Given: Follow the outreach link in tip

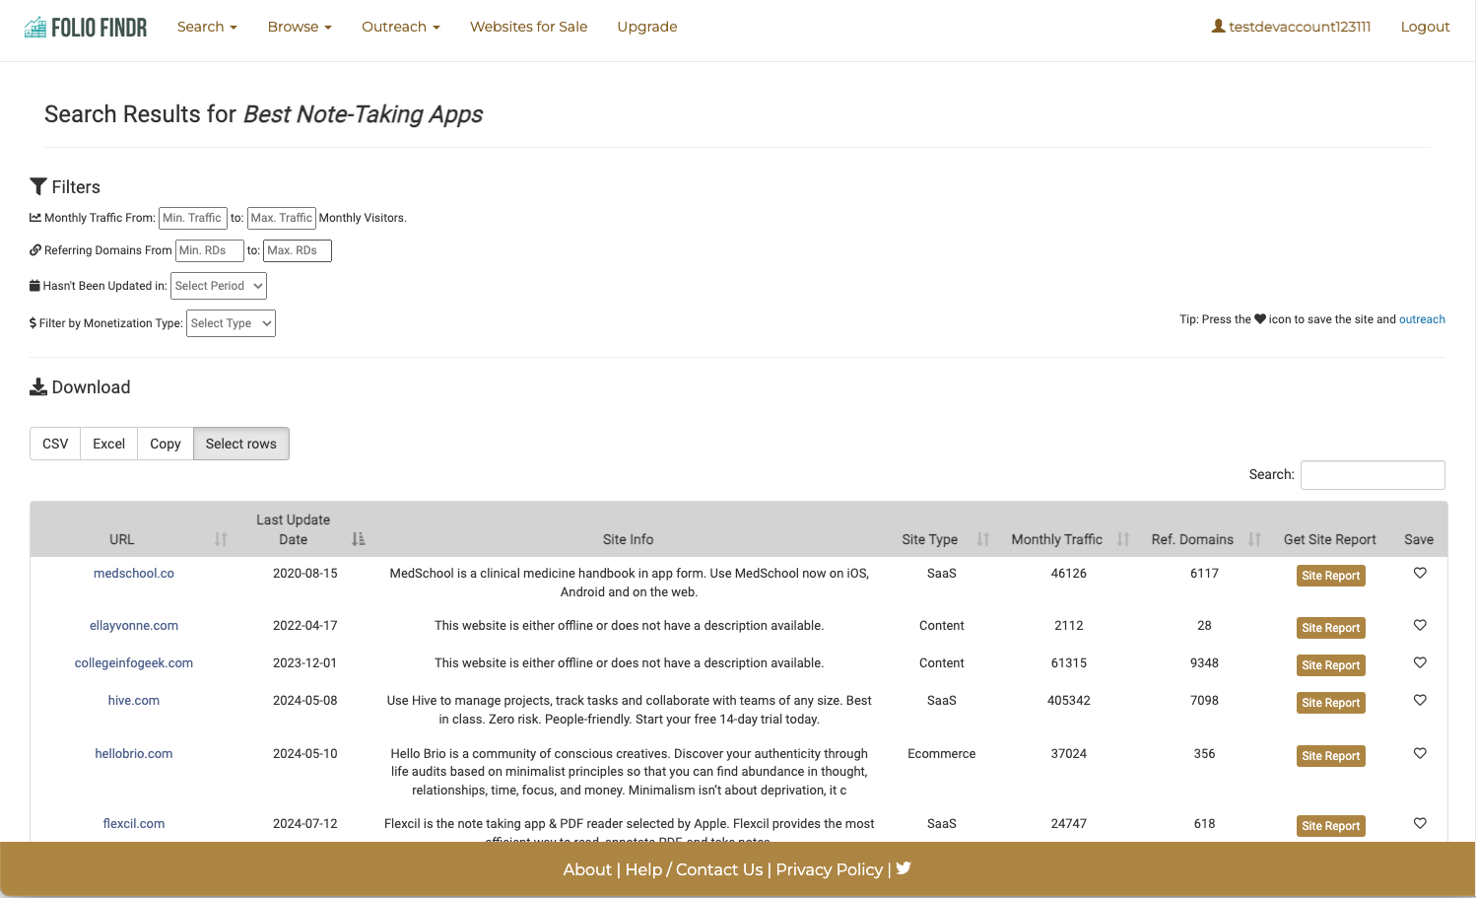Looking at the screenshot, I should click(x=1422, y=319).
